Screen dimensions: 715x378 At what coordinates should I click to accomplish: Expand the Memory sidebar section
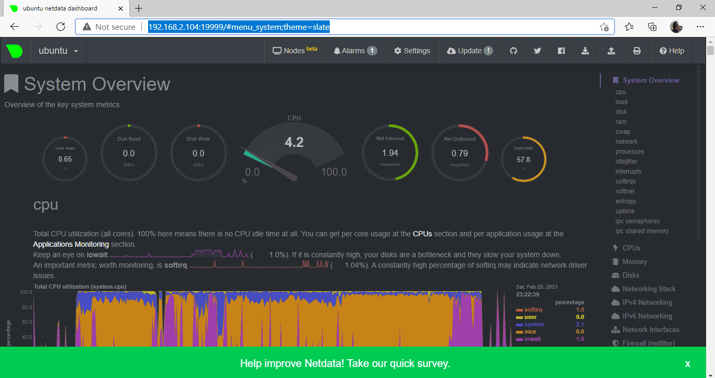[630, 261]
